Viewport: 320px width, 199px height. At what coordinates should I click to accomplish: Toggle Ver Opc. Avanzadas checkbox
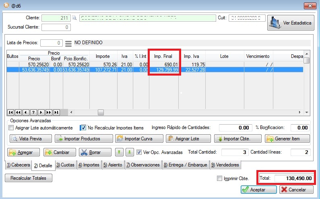point(139,152)
